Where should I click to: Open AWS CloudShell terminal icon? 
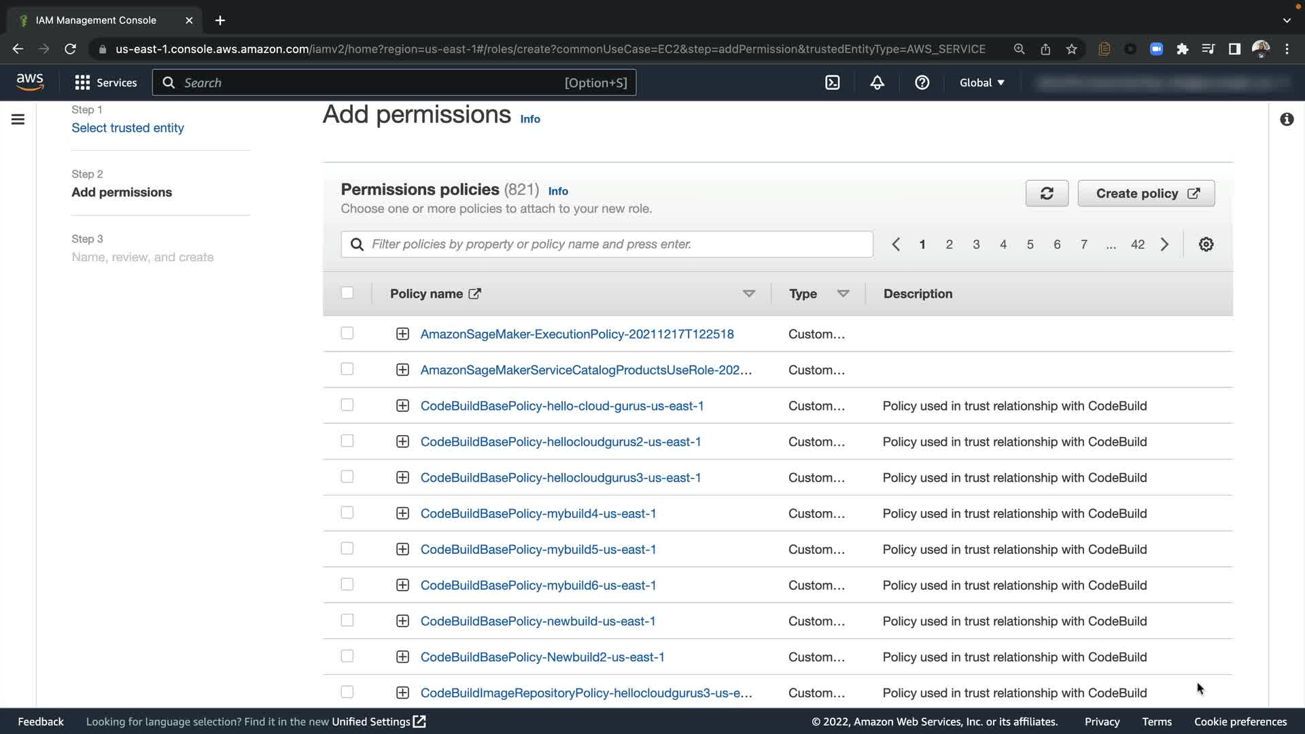pos(833,83)
